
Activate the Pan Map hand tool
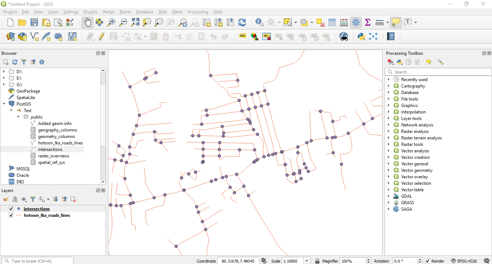[x=88, y=22]
